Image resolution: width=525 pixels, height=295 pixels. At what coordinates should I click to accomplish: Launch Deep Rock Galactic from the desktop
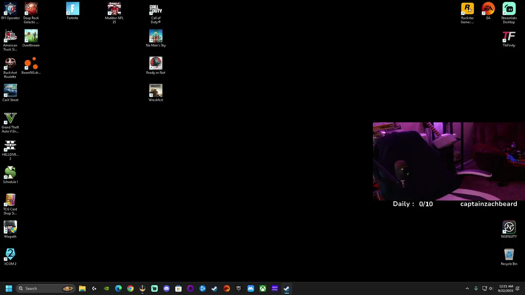(x=31, y=13)
